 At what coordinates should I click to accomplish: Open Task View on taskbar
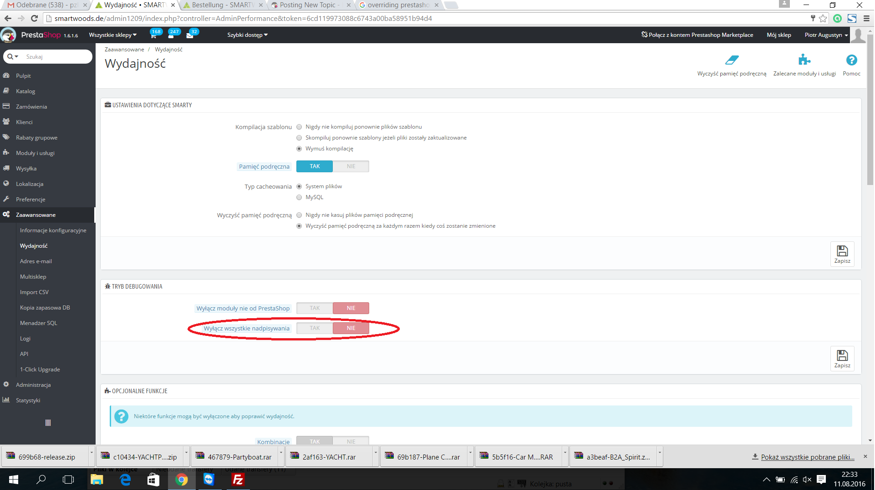68,480
